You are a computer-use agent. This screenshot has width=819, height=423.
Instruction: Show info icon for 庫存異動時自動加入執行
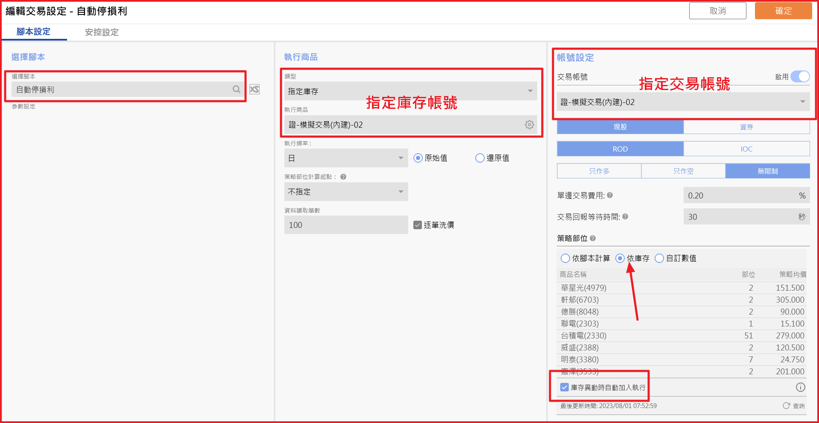[800, 387]
